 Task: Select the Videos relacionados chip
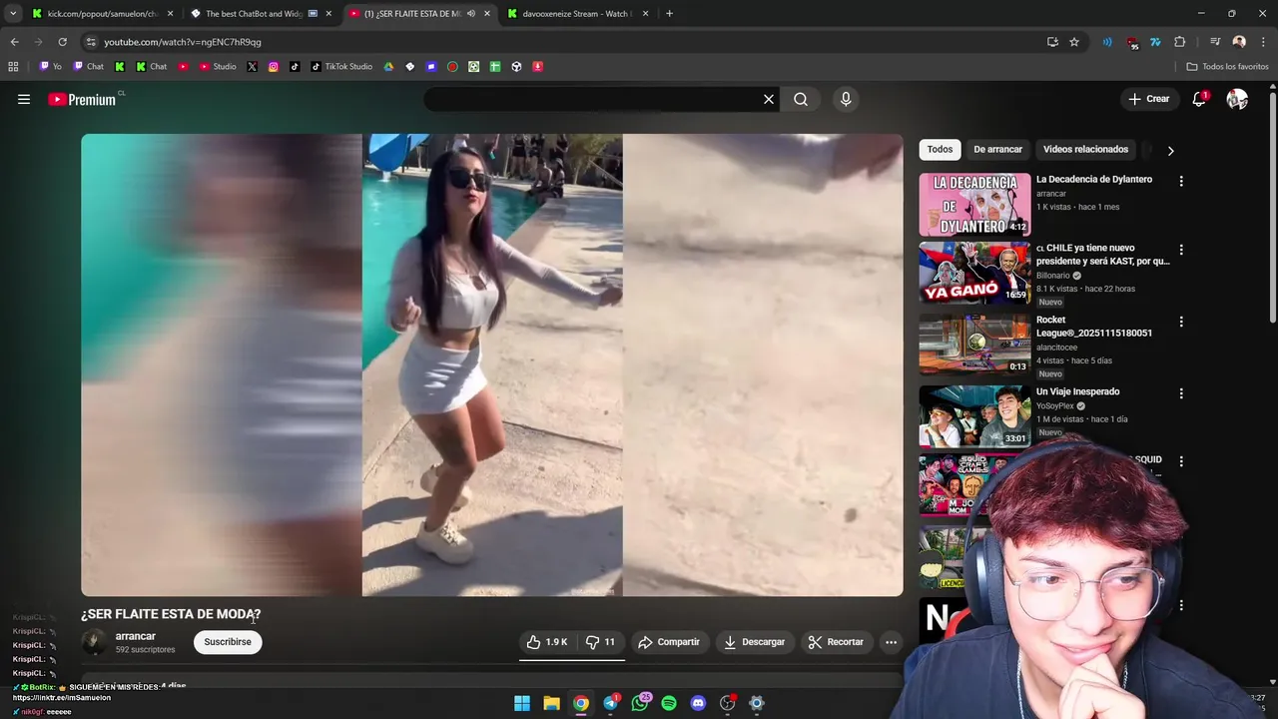pos(1085,150)
